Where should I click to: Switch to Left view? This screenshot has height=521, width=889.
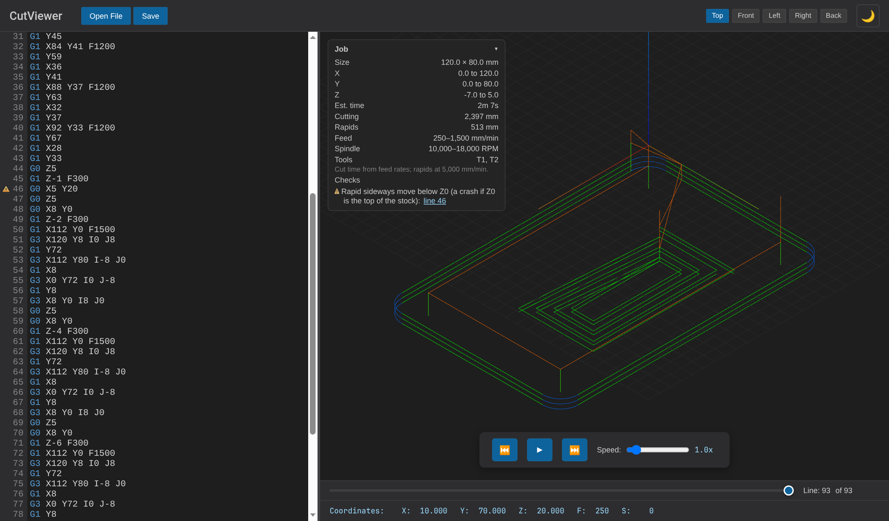pos(774,16)
